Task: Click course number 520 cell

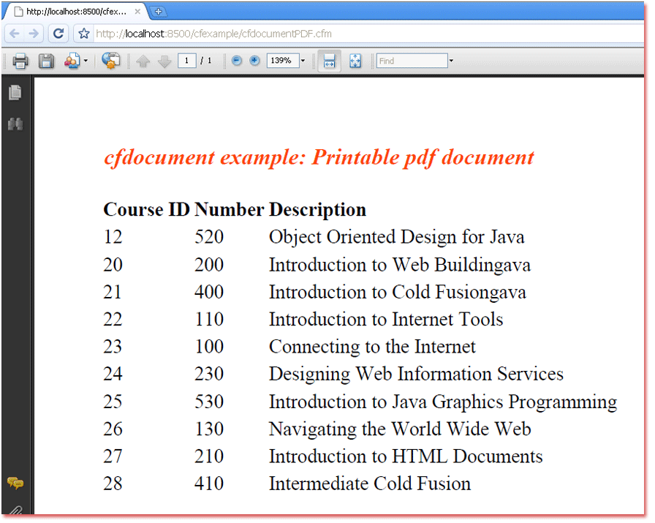Action: click(209, 237)
